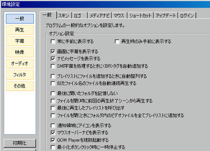
Task: Click the オプション設定 group label
Action: (61, 34)
